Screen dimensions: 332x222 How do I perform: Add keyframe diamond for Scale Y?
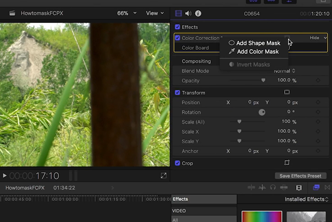(318, 141)
